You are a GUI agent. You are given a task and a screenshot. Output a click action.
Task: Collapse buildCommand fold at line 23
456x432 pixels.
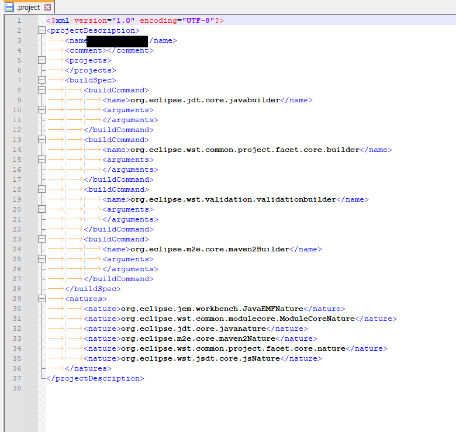tap(42, 239)
